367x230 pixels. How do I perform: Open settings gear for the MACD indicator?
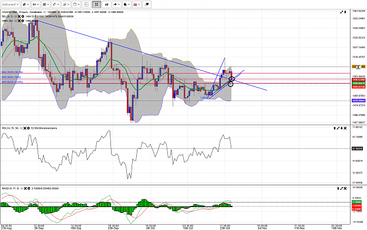[29, 188]
